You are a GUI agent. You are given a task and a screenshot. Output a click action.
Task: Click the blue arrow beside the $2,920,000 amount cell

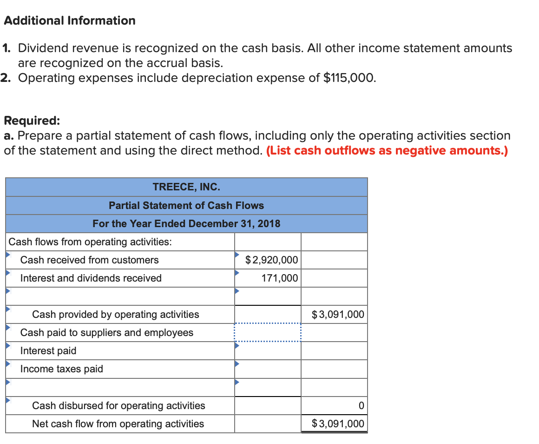237,255
